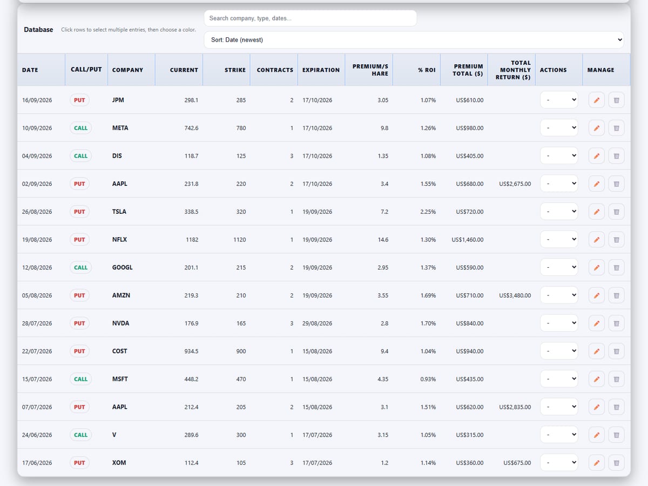Screen dimensions: 648x486
Task: Delete the GOOGL row using trash icon
Action: (616, 267)
